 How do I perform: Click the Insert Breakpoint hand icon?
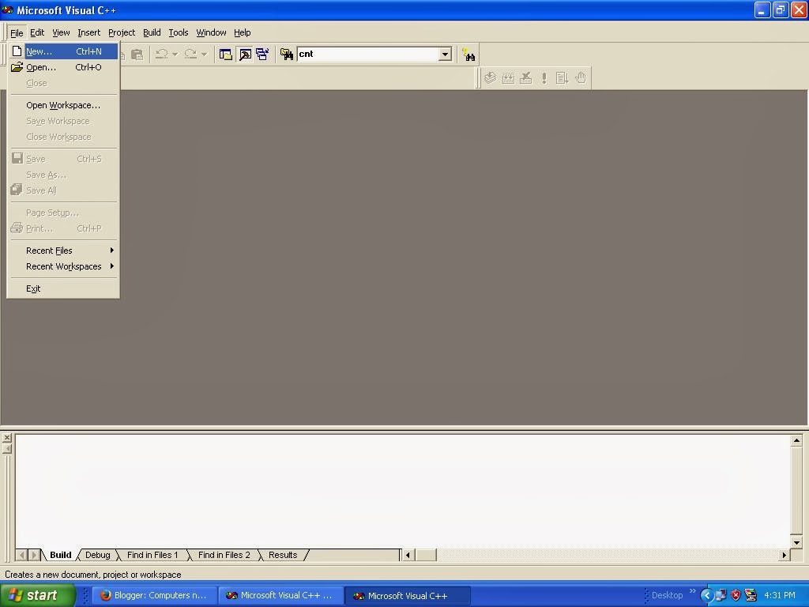click(x=581, y=78)
